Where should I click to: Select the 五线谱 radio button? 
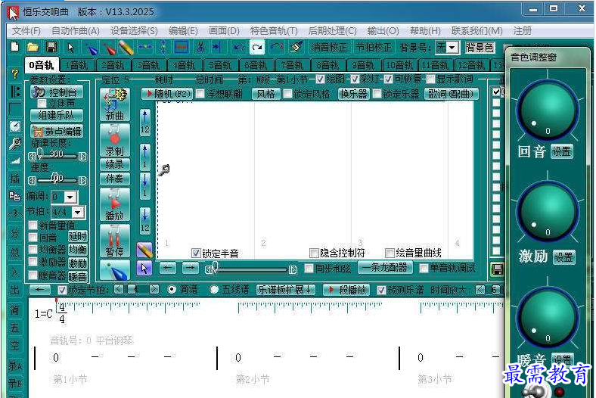(x=214, y=290)
